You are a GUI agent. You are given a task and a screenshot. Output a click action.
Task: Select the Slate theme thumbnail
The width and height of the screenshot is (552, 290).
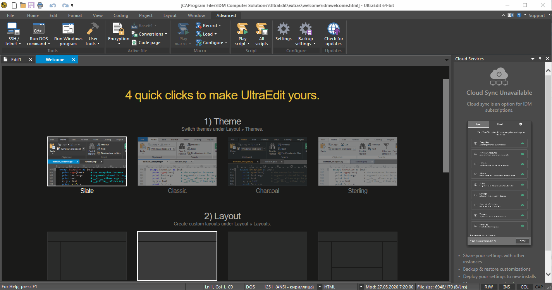87,161
